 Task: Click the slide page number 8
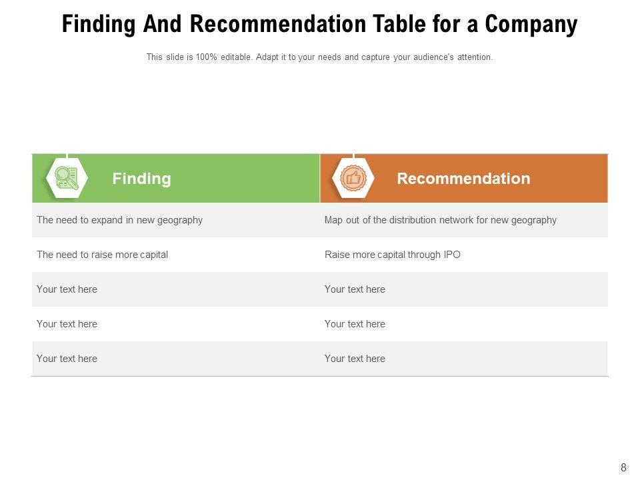(623, 468)
